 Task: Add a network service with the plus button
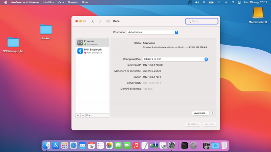coord(78,115)
